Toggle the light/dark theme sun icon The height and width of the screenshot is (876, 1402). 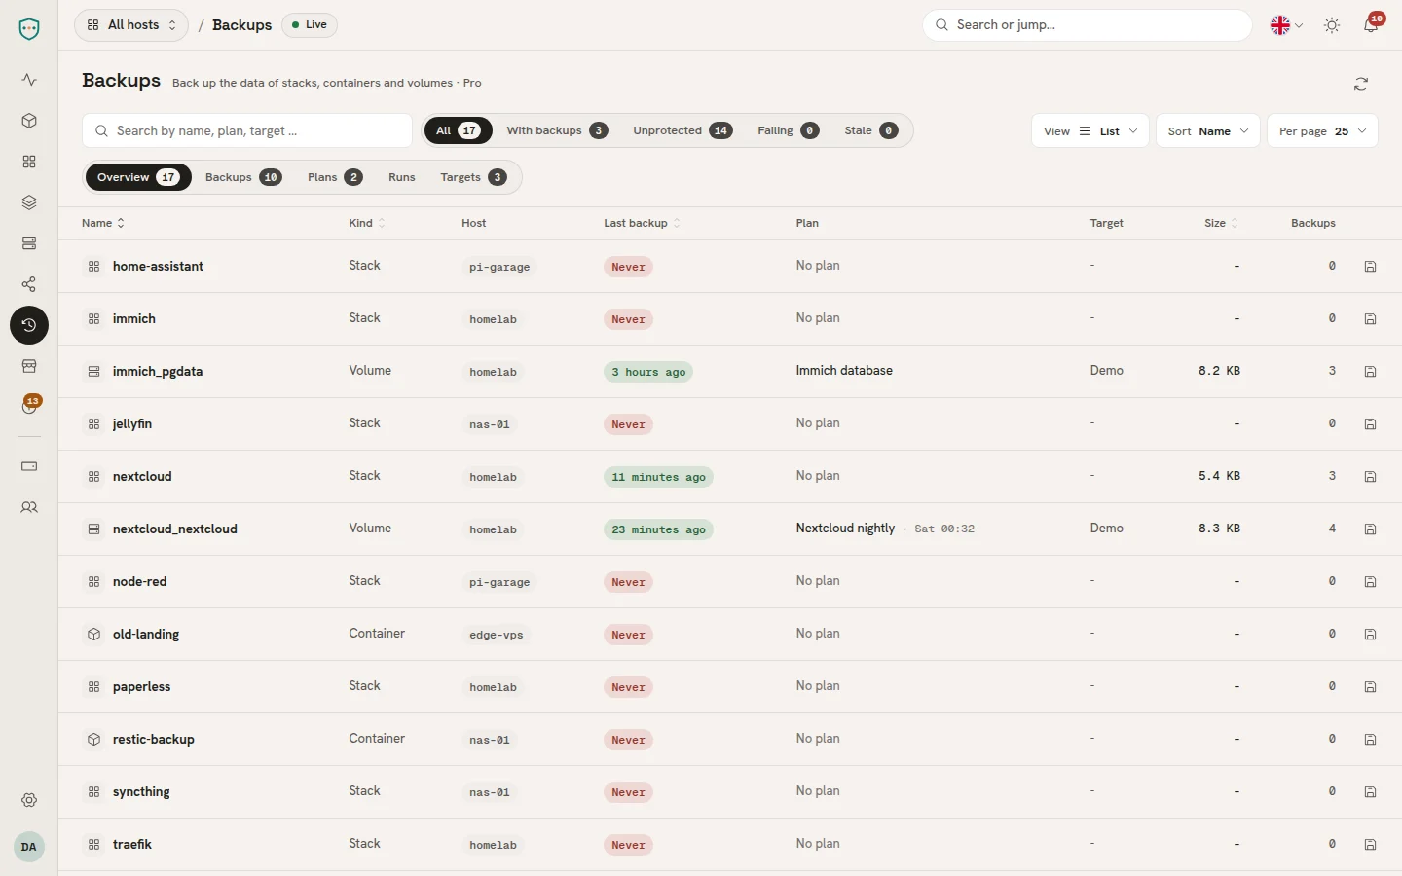click(1332, 25)
